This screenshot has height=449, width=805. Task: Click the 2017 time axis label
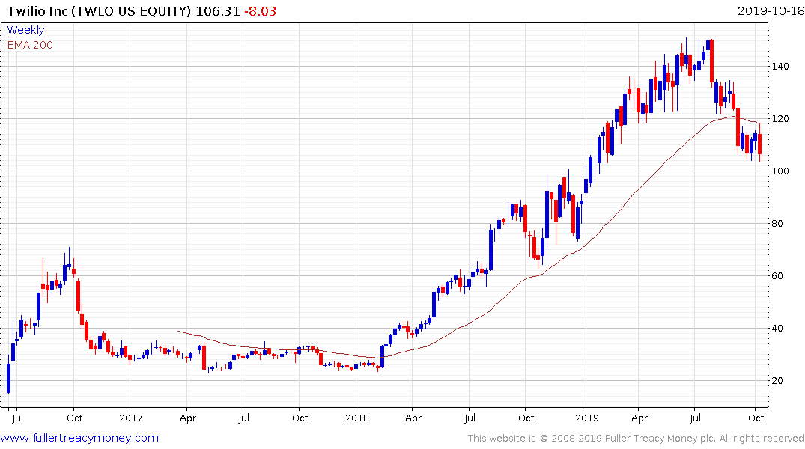(131, 418)
